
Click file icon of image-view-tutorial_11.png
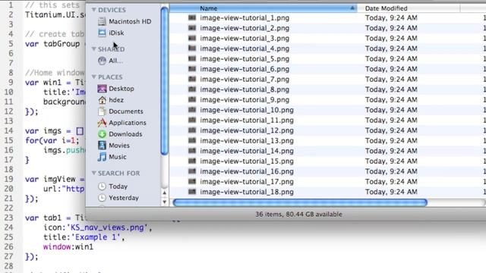click(192, 120)
